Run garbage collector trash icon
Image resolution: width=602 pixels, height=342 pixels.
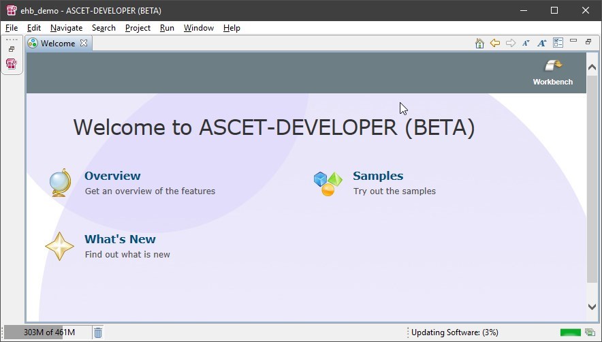coord(98,332)
